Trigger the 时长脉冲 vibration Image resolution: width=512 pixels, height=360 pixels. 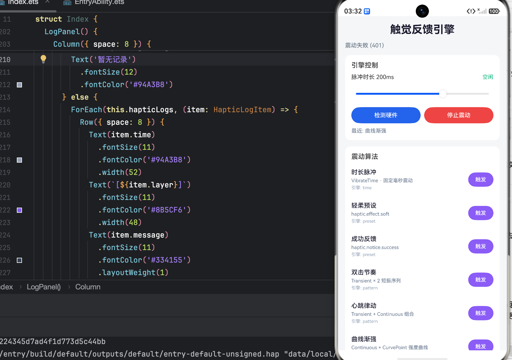[x=481, y=179]
